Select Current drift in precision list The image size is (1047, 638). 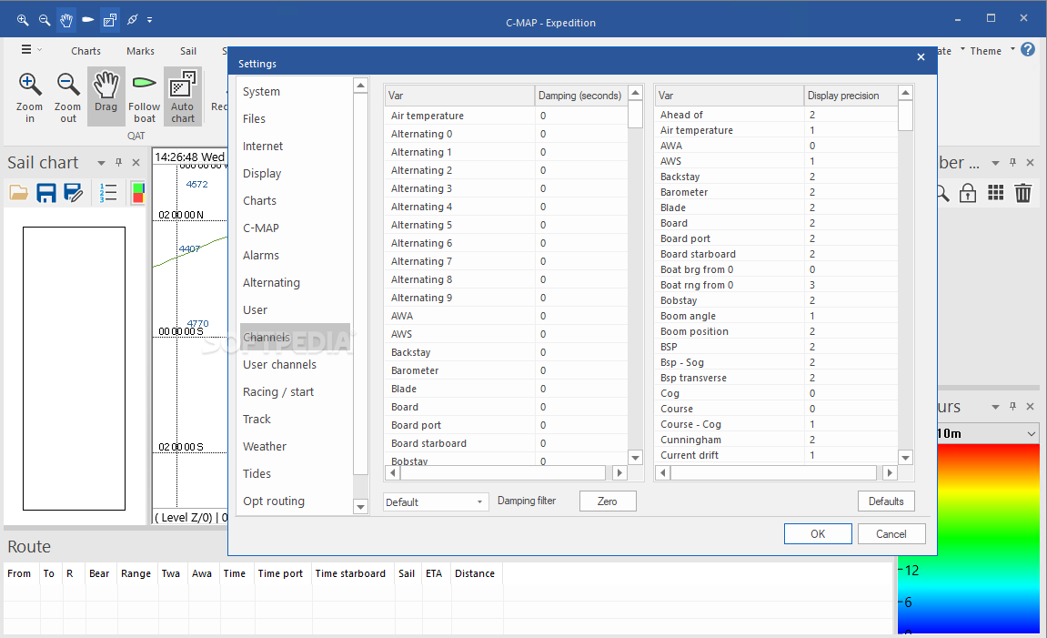tap(776, 455)
